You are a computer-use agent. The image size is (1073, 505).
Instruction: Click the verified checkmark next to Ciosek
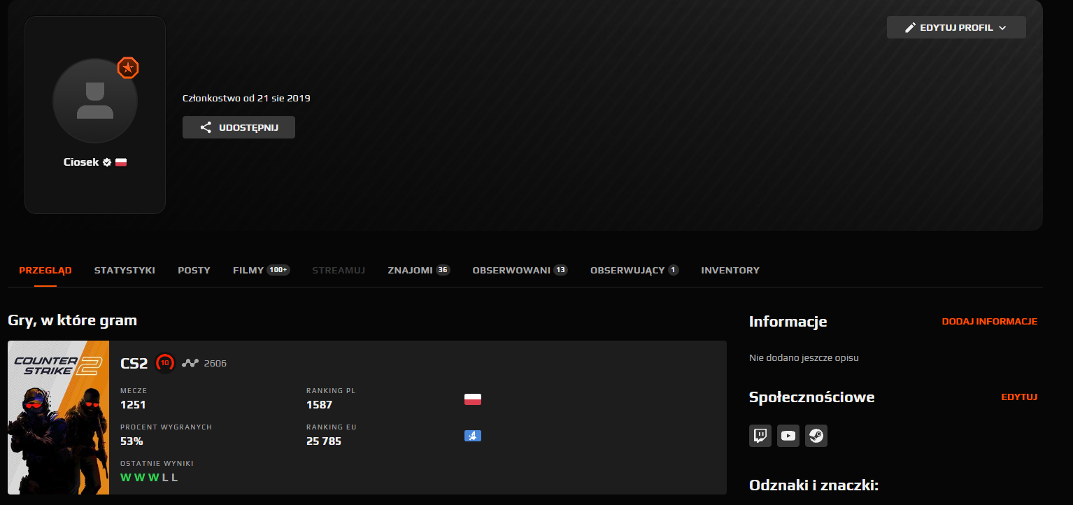point(107,162)
